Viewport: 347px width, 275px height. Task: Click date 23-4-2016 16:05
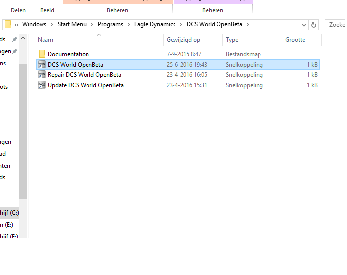[x=187, y=75]
